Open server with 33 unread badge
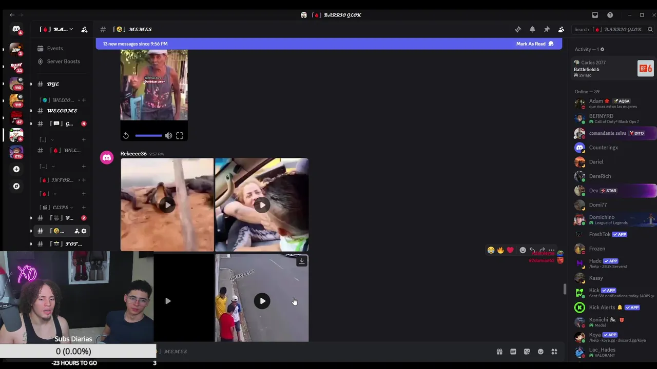 16,66
